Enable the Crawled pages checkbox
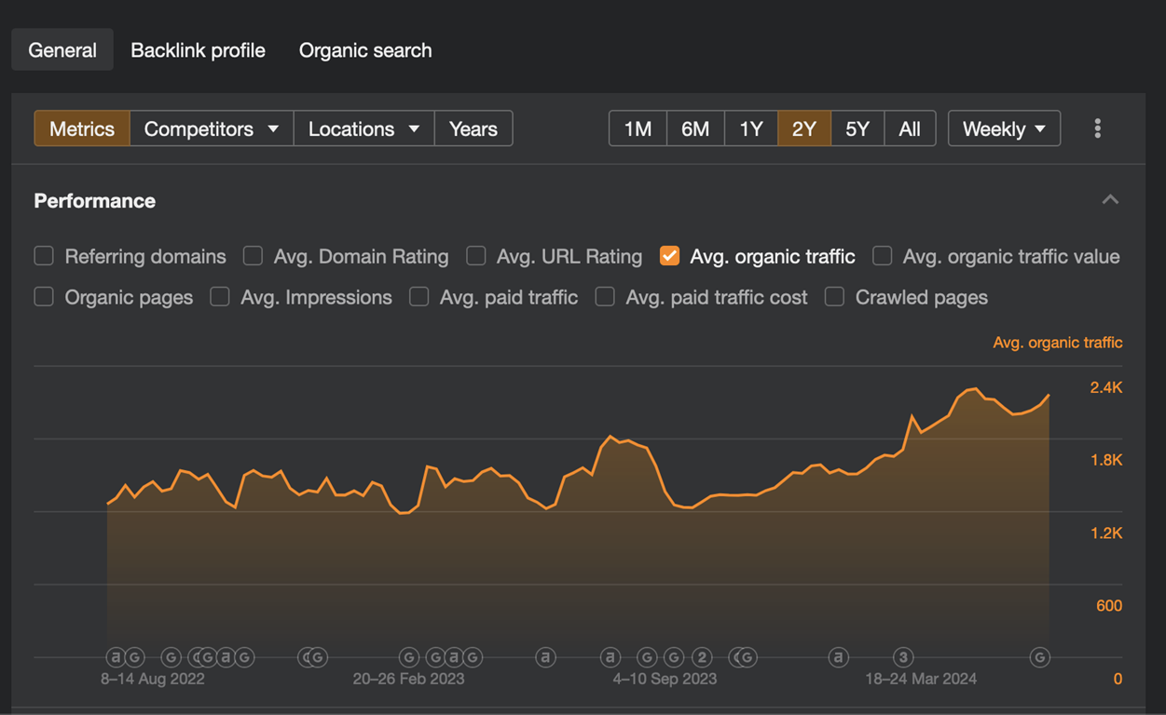This screenshot has width=1166, height=715. tap(834, 297)
